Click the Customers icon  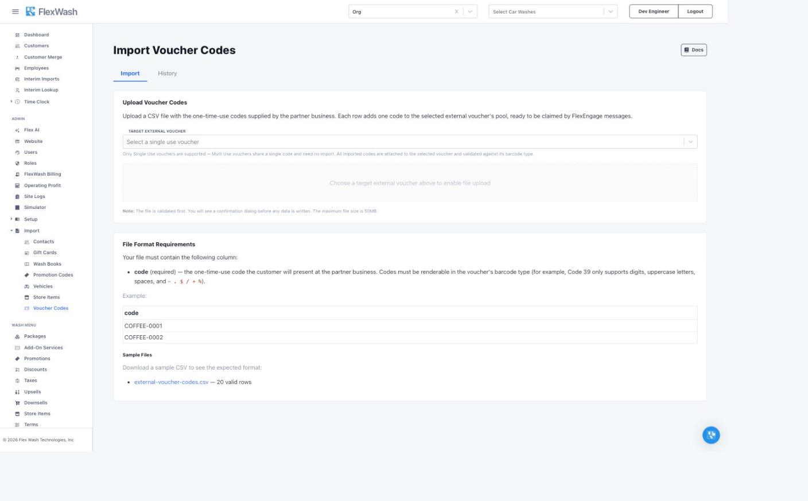tap(17, 46)
